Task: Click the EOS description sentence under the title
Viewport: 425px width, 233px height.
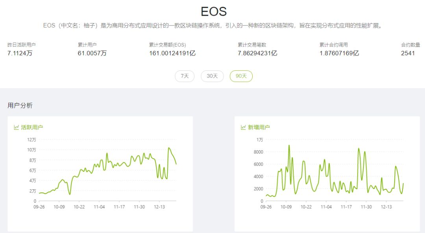Action: [x=213, y=26]
